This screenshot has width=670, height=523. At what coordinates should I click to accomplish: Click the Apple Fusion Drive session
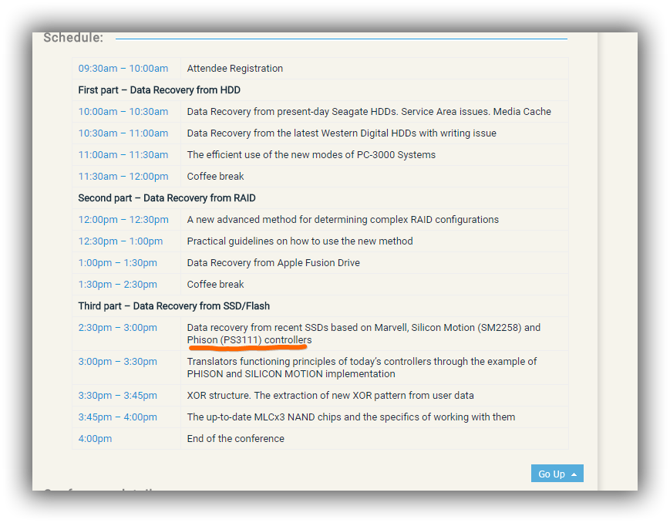point(273,262)
